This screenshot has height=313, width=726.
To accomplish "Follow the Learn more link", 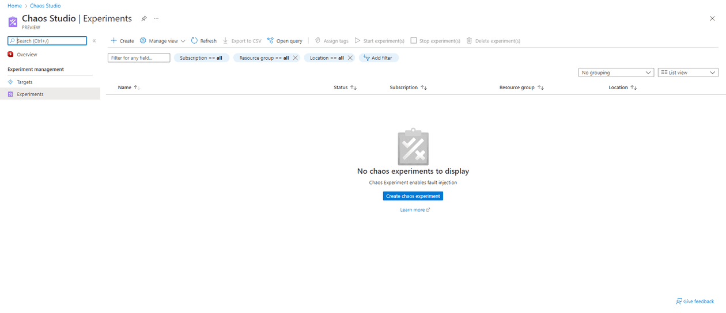I will [x=413, y=210].
